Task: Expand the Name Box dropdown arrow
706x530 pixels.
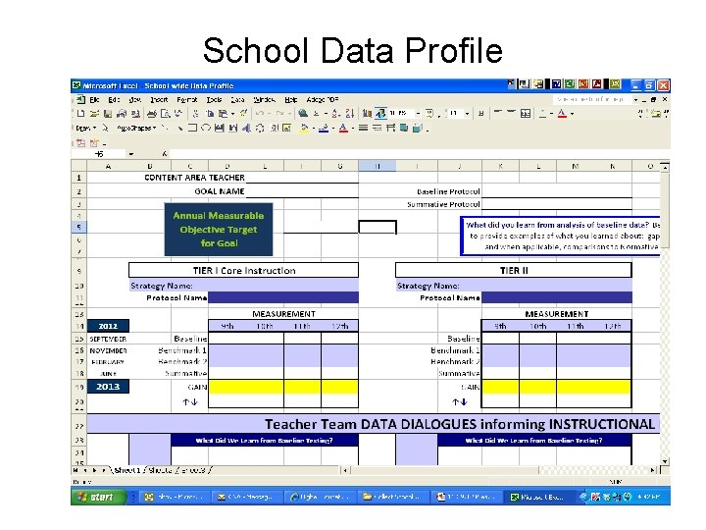Action: click(131, 154)
